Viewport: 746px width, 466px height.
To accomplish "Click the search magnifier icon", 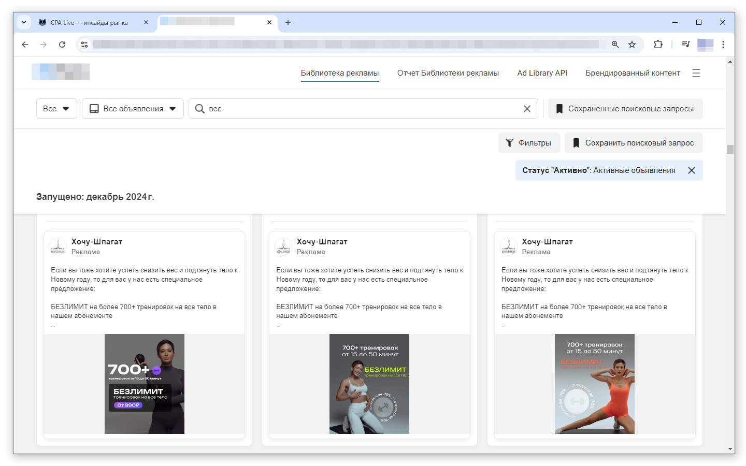I will pyautogui.click(x=200, y=109).
